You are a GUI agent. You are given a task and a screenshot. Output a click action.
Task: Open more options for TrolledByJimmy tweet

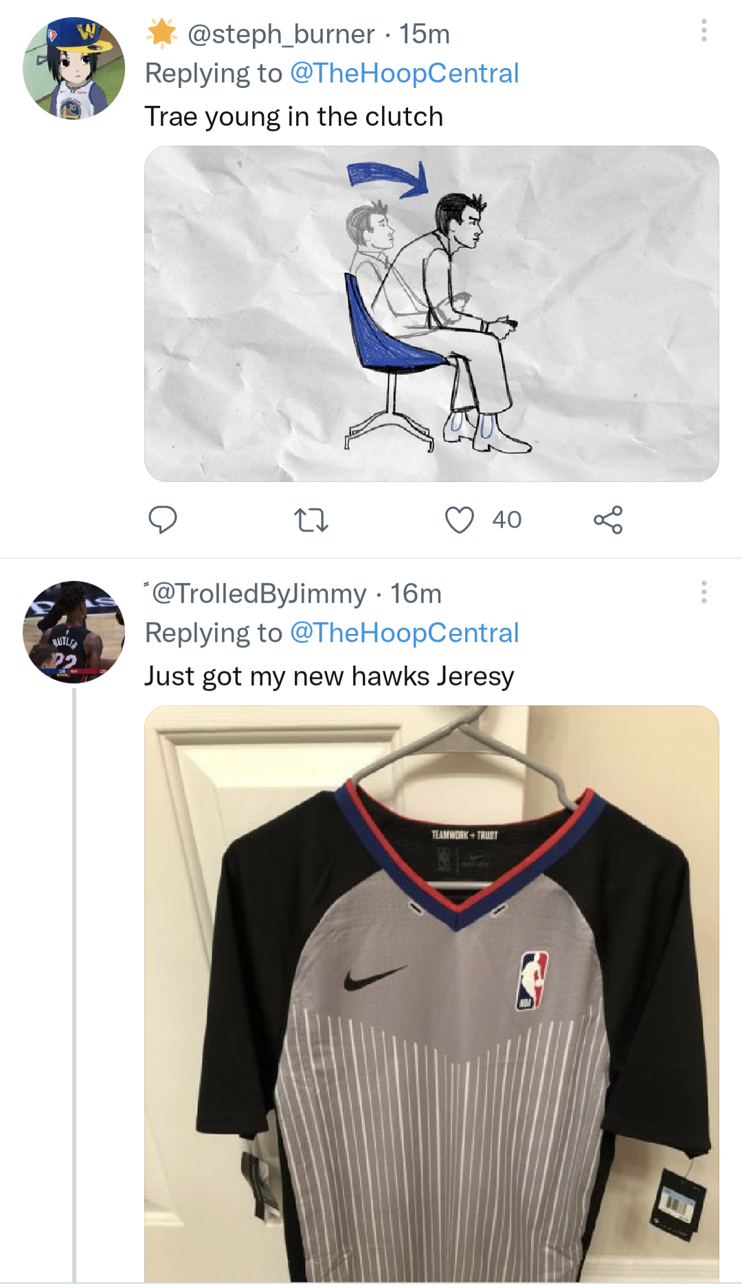[704, 592]
